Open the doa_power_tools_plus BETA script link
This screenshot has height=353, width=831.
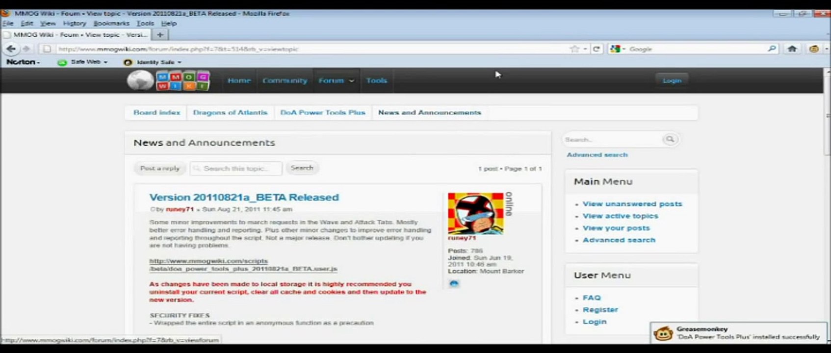pyautogui.click(x=243, y=265)
